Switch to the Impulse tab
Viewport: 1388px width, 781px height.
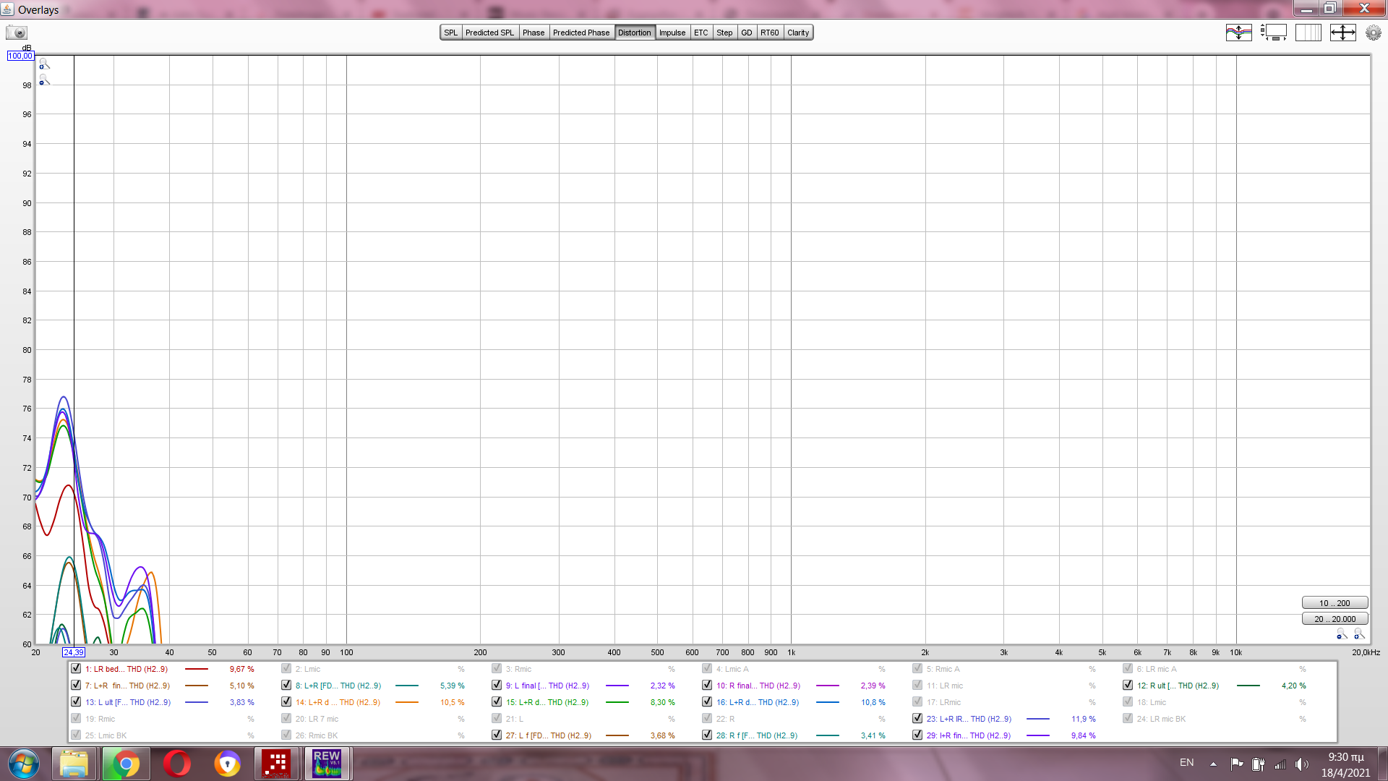[x=672, y=33]
